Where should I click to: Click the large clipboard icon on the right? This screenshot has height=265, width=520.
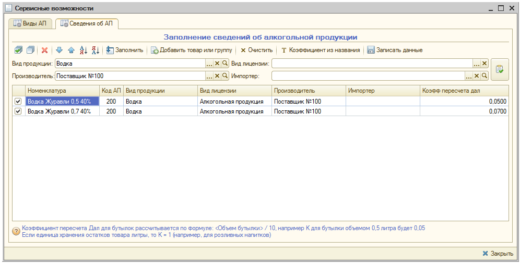pos(500,69)
